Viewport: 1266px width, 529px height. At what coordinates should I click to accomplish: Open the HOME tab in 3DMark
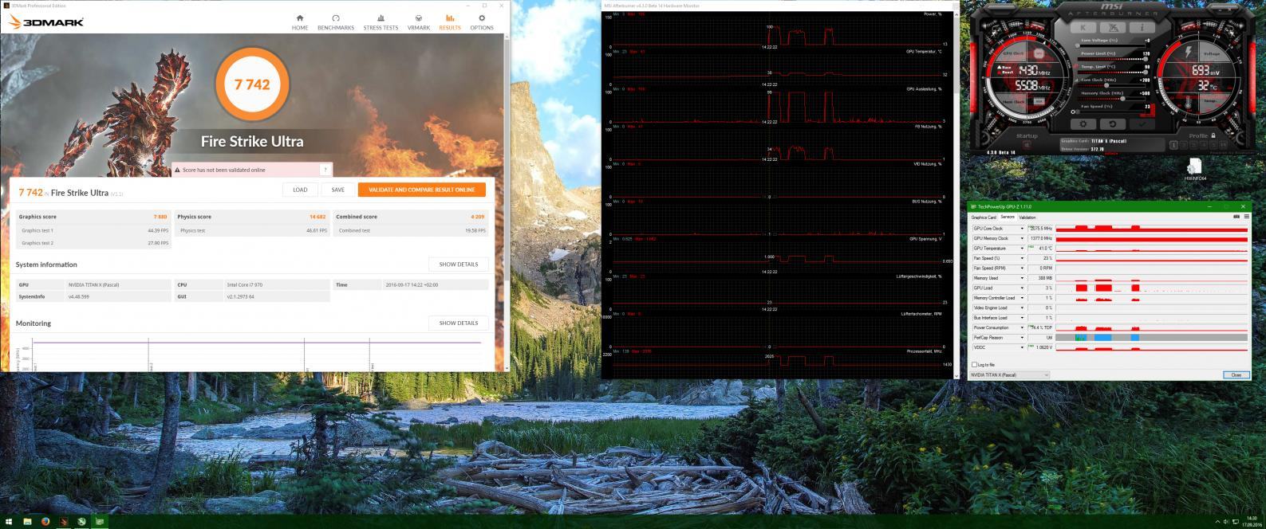[300, 22]
